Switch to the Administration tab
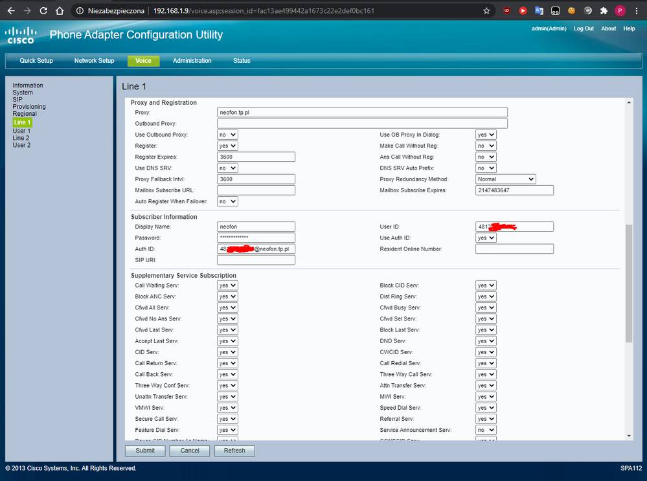This screenshot has height=481, width=647. click(x=192, y=61)
